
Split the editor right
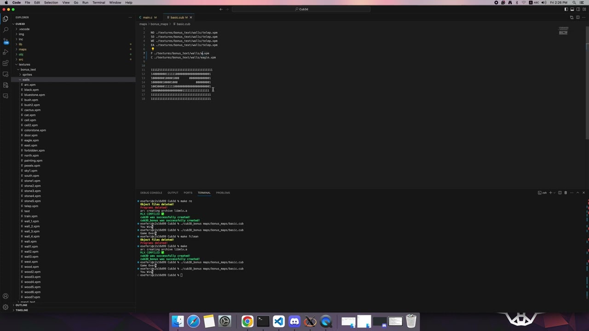point(578,17)
